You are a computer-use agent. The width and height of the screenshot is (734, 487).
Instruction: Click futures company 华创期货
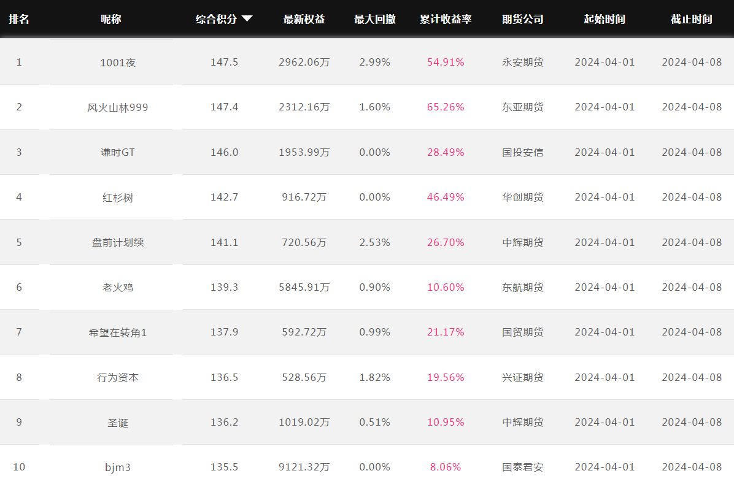523,197
